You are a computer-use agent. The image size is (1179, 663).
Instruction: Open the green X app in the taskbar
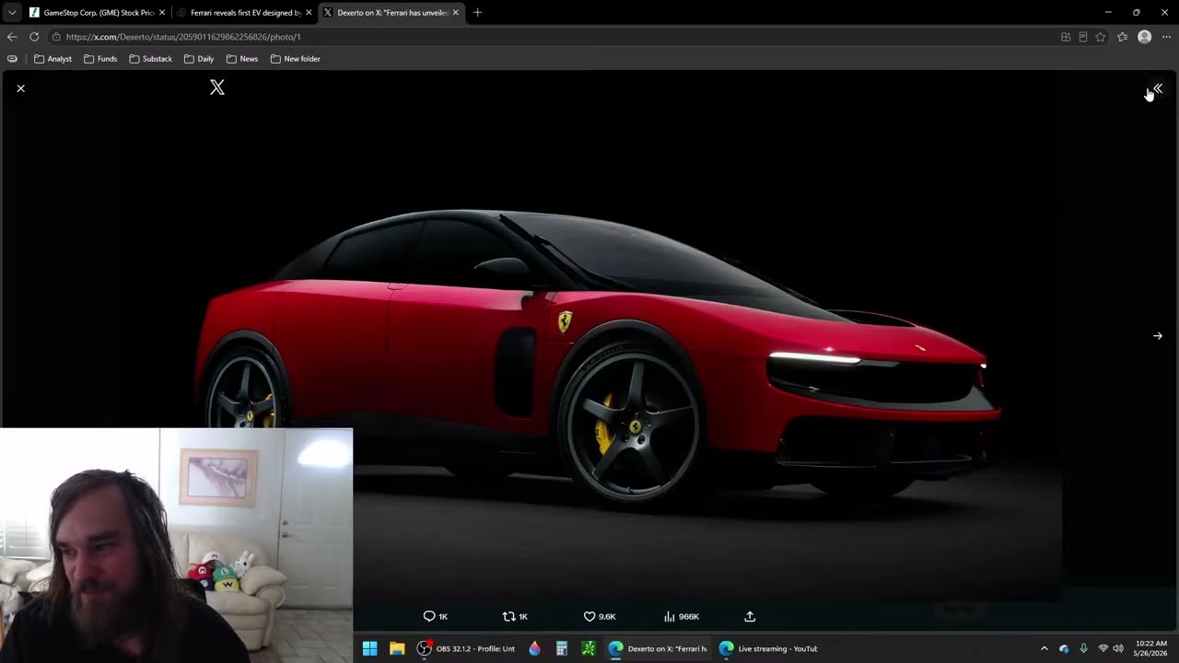[589, 648]
